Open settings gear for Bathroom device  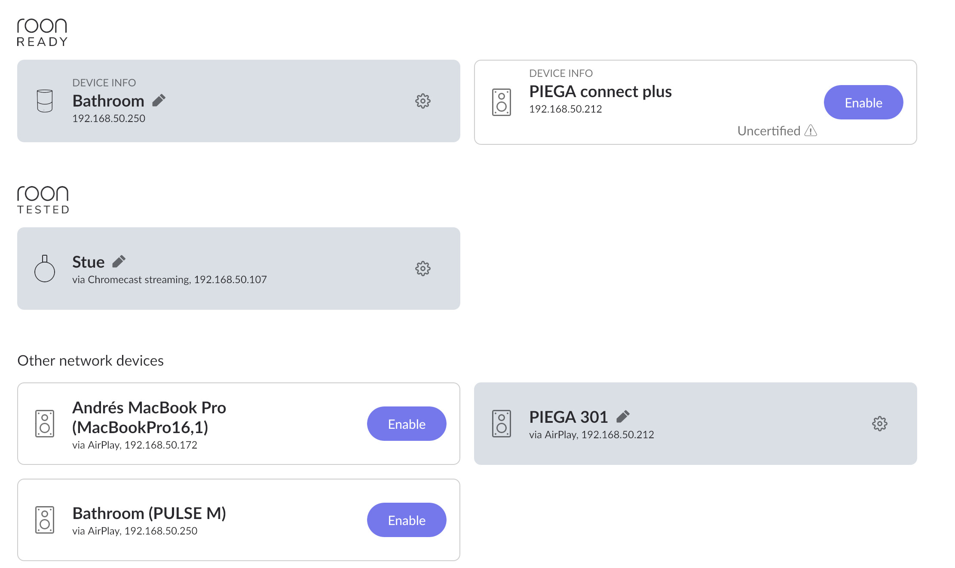point(423,101)
